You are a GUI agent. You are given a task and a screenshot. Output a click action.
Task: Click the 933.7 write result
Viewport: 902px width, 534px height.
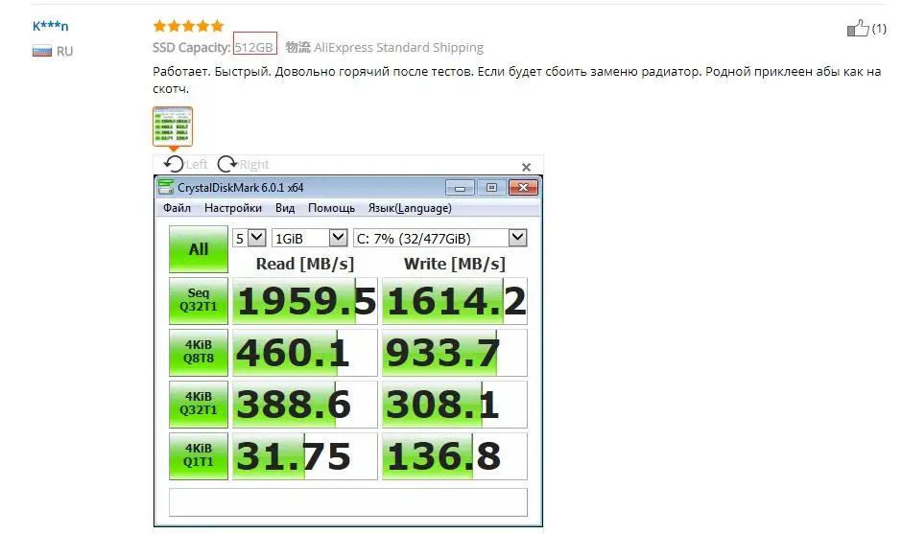pyautogui.click(x=455, y=353)
